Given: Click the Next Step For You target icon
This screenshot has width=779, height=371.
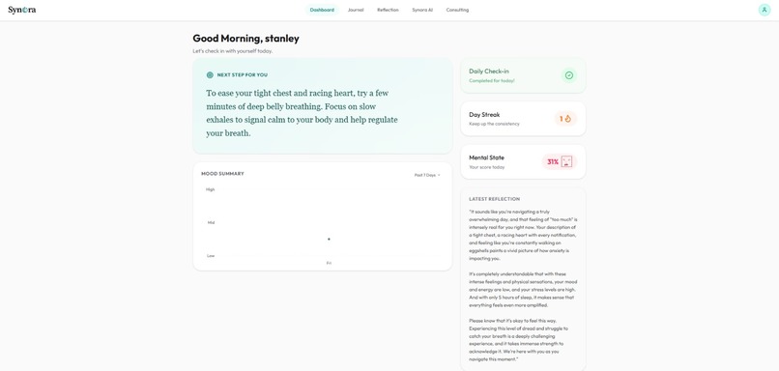Looking at the screenshot, I should pyautogui.click(x=210, y=75).
